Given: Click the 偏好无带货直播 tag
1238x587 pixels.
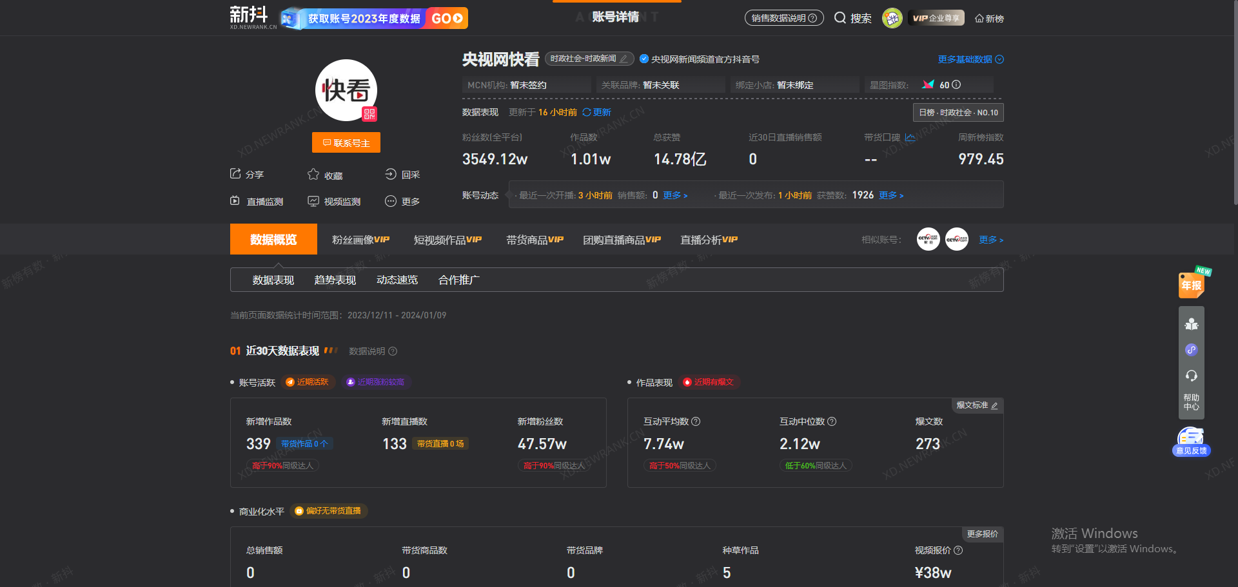Looking at the screenshot, I should tap(328, 511).
